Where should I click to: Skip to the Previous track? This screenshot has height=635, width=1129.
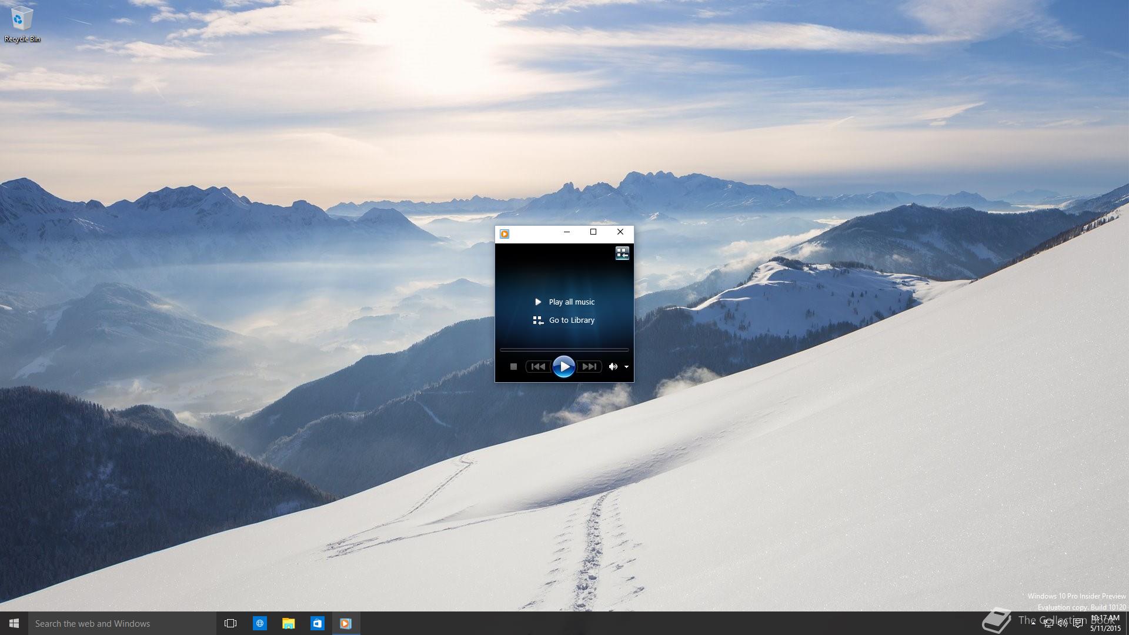537,366
